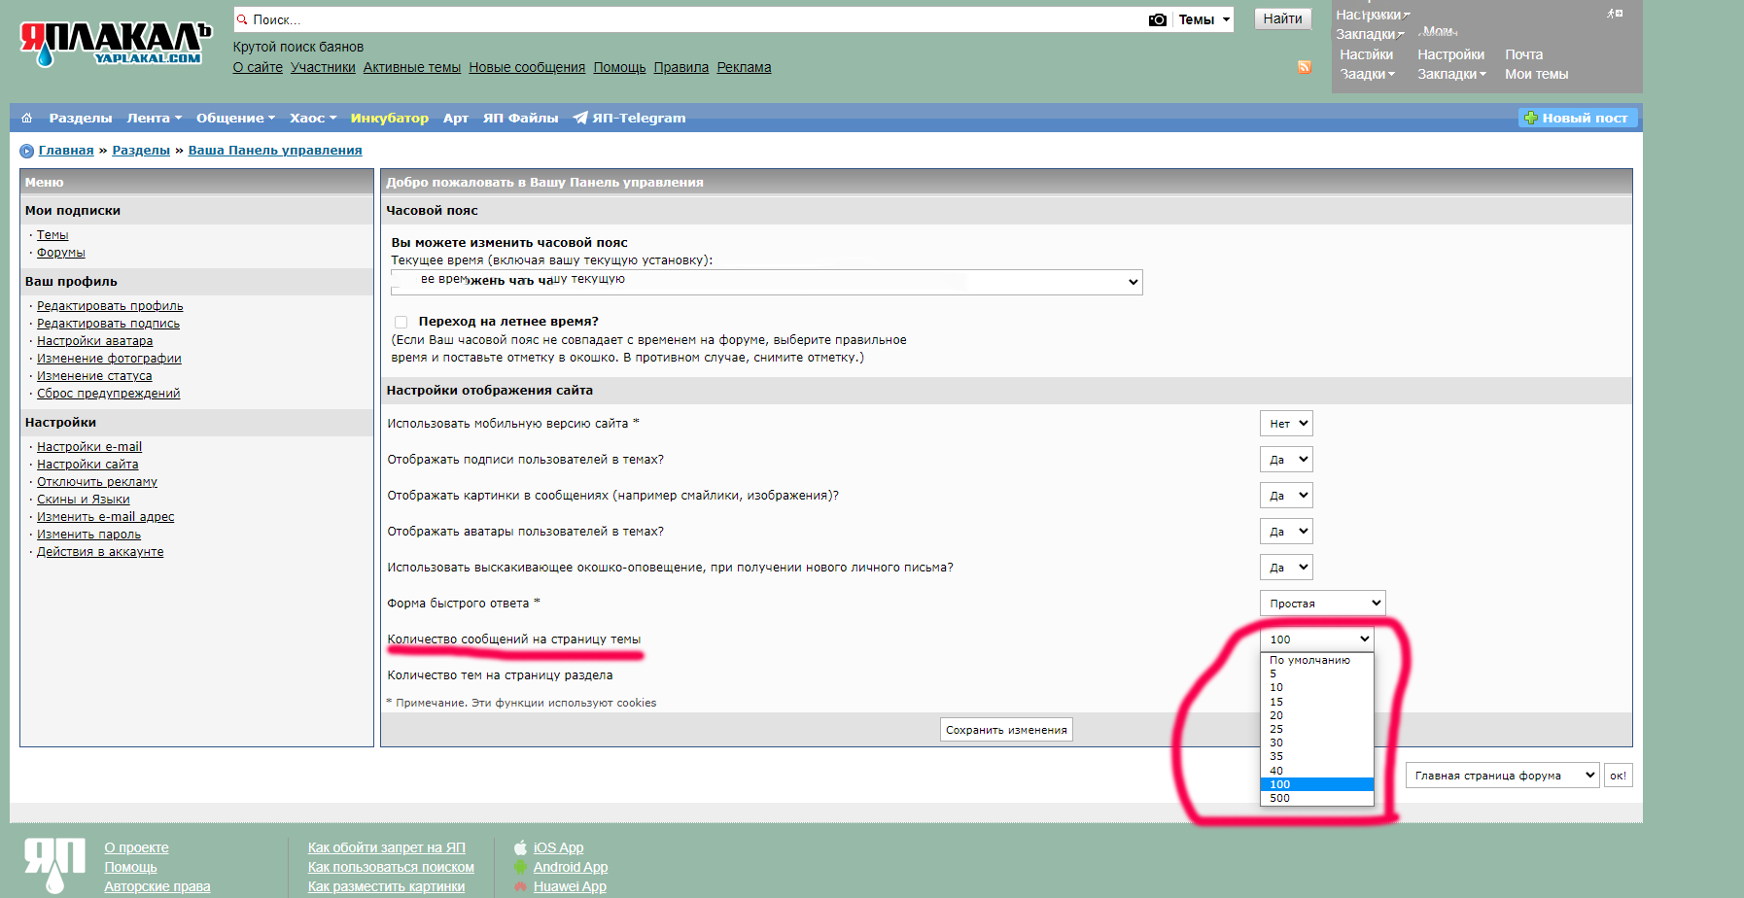
Task: Click the YaPlakal logo
Action: click(115, 44)
